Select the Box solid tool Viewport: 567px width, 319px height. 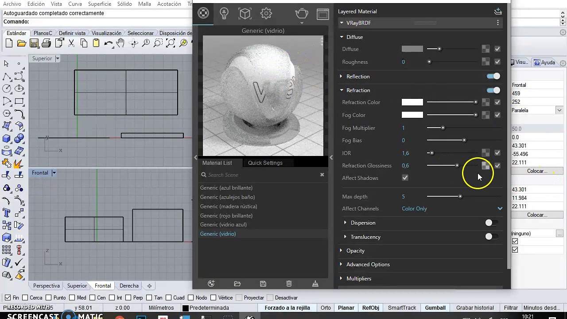coord(7,139)
